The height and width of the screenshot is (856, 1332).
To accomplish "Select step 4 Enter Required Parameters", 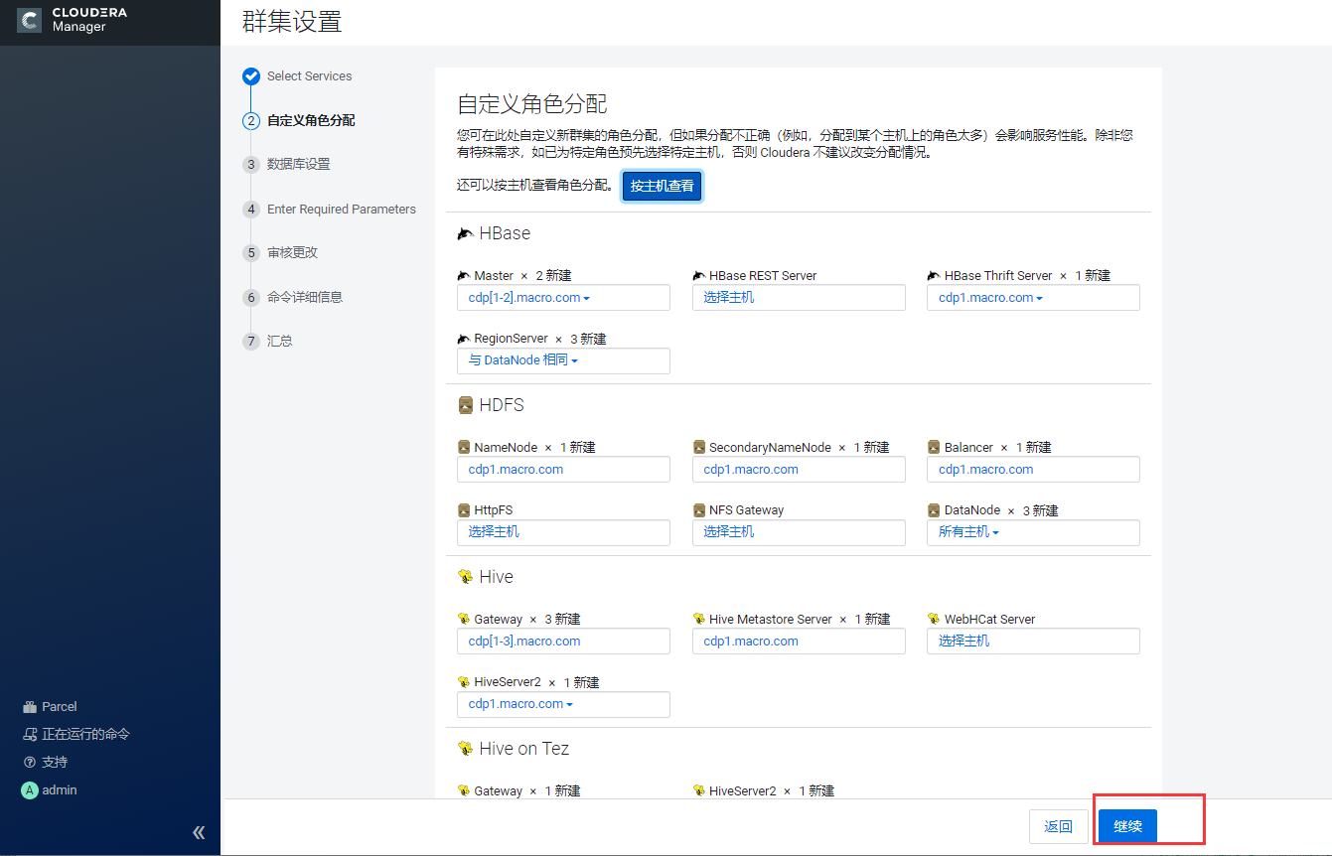I will tap(342, 210).
